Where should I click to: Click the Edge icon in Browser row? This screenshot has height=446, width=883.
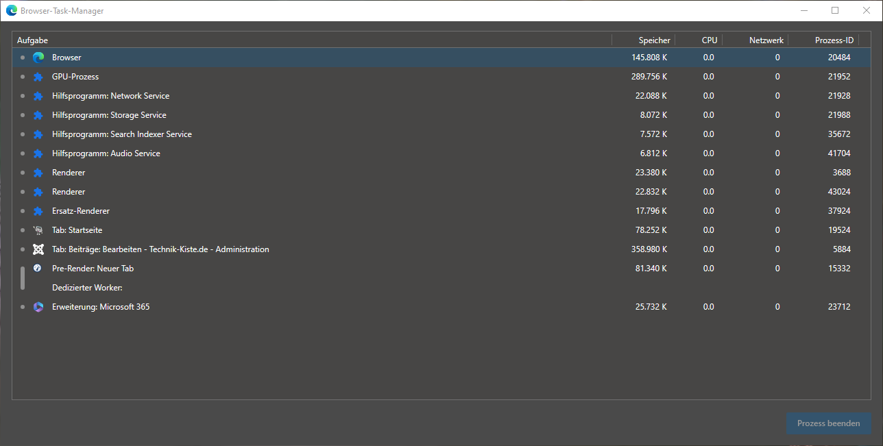point(38,58)
